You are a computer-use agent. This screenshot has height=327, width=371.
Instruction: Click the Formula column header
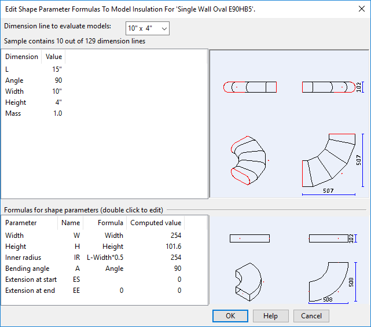(x=110, y=223)
